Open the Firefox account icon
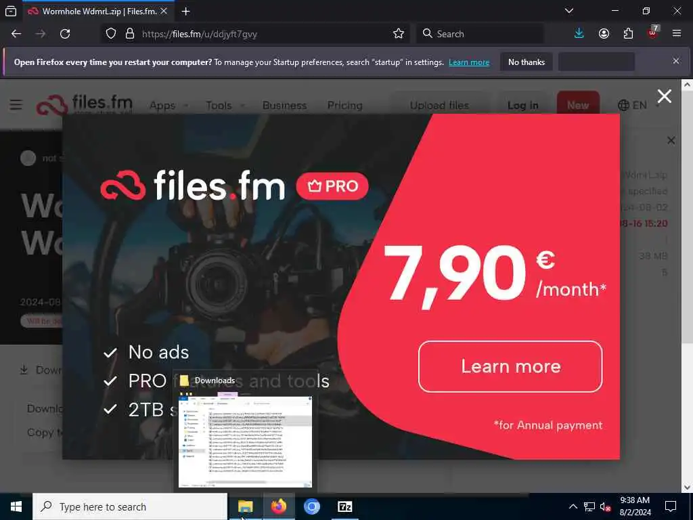 (604, 34)
